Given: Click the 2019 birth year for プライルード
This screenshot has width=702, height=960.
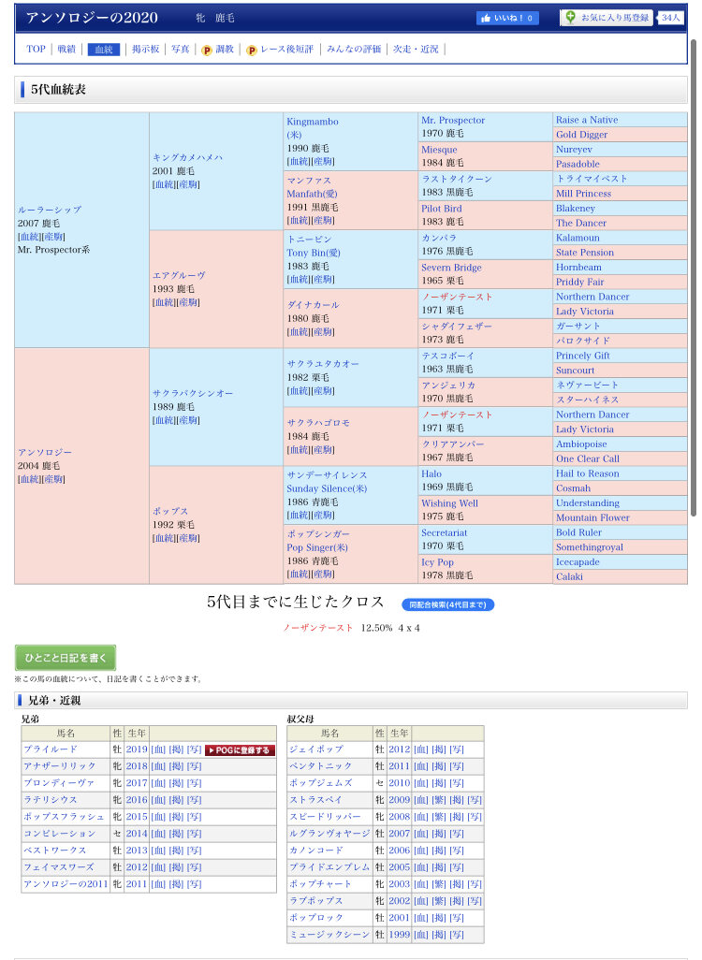Looking at the screenshot, I should pyautogui.click(x=137, y=749).
